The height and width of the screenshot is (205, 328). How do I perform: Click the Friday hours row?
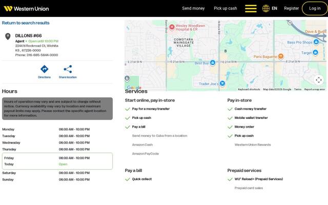[57, 158]
